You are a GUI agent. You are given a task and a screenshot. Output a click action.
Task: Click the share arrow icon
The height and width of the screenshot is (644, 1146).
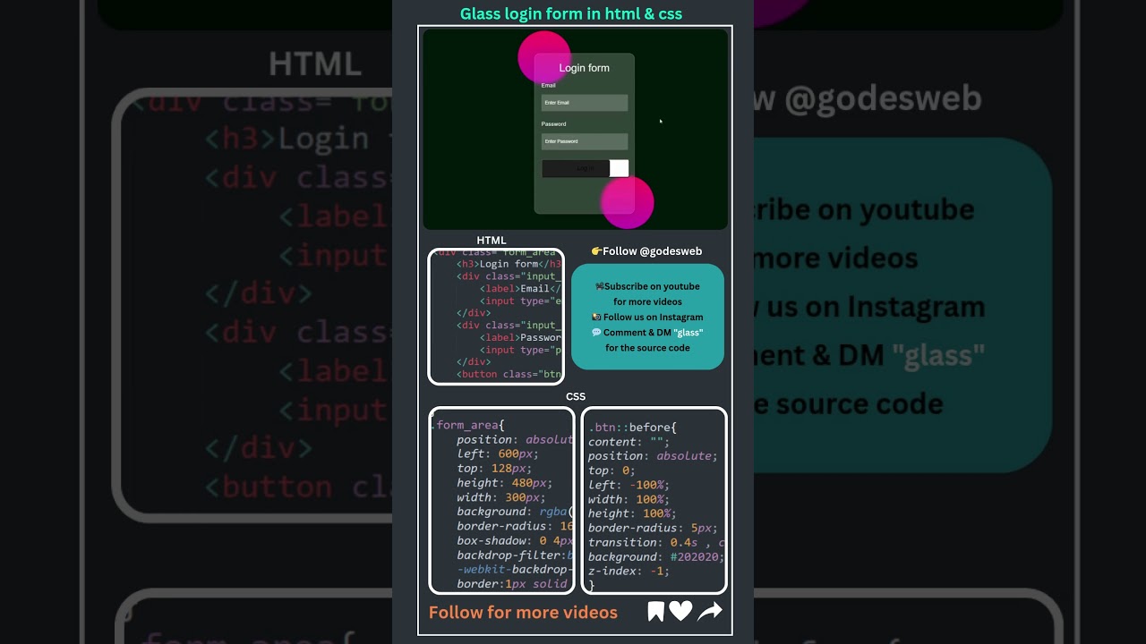click(710, 612)
